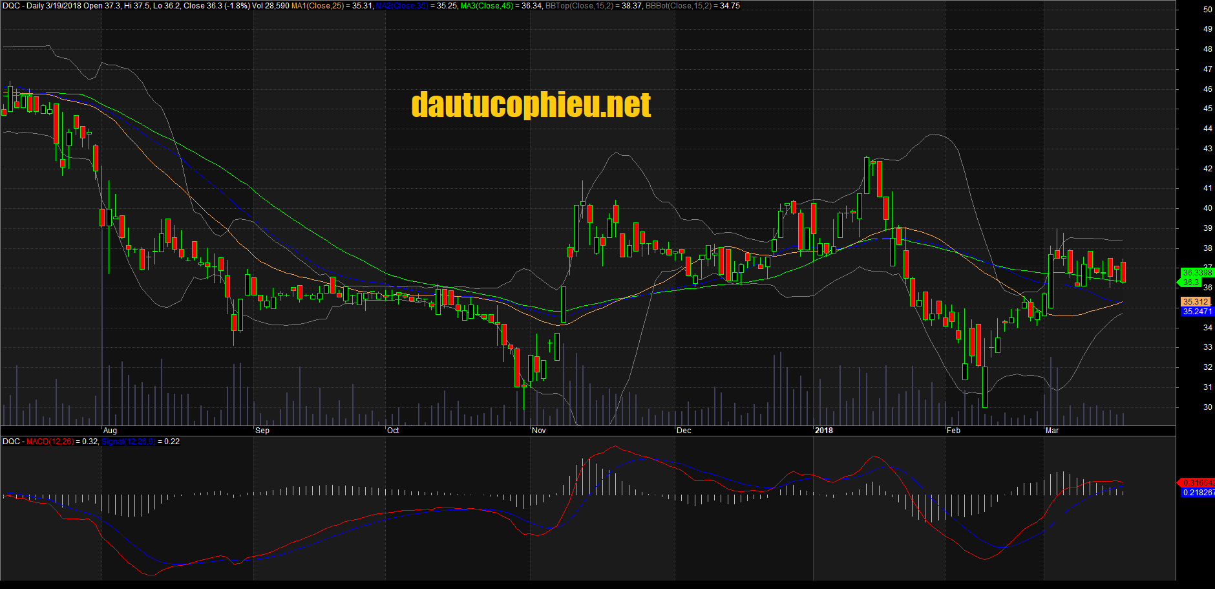Jump to the Feb marker on time axis
This screenshot has height=589, width=1215.
953,431
